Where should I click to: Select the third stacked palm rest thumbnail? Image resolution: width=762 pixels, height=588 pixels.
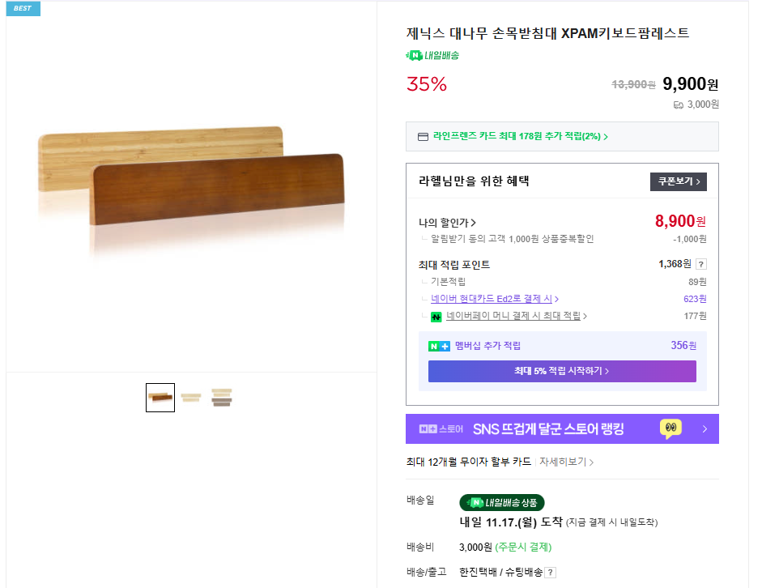point(222,398)
